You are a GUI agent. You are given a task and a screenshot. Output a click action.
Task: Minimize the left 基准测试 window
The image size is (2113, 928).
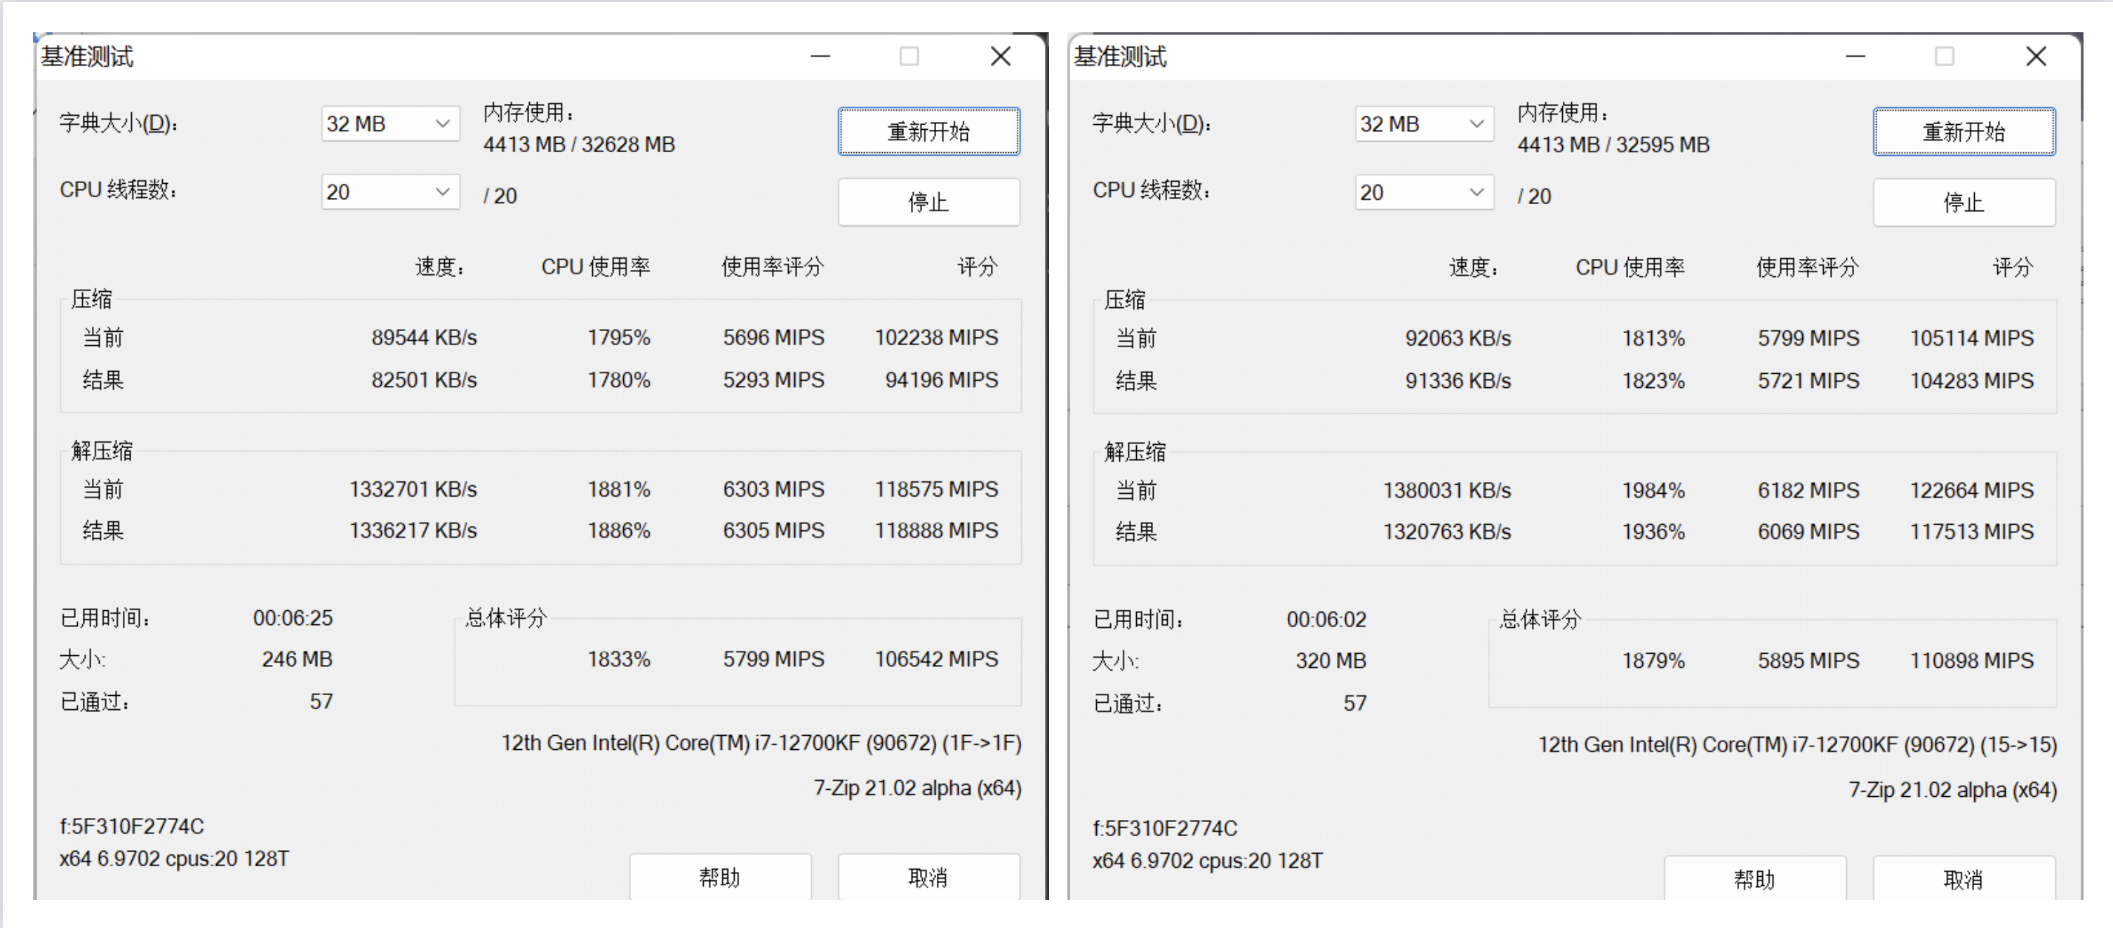coord(820,55)
